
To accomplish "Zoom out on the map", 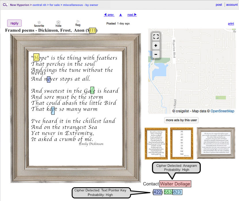I will [x=156, y=54].
